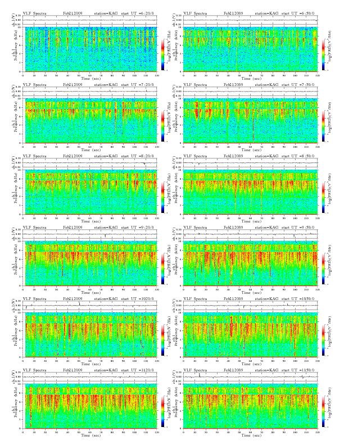Image resolution: width=344 pixels, height=445 pixels.
Task: Click the ch.1 voltage waveform strip above the 10:50:0 spectrogram
Action: tap(250, 306)
